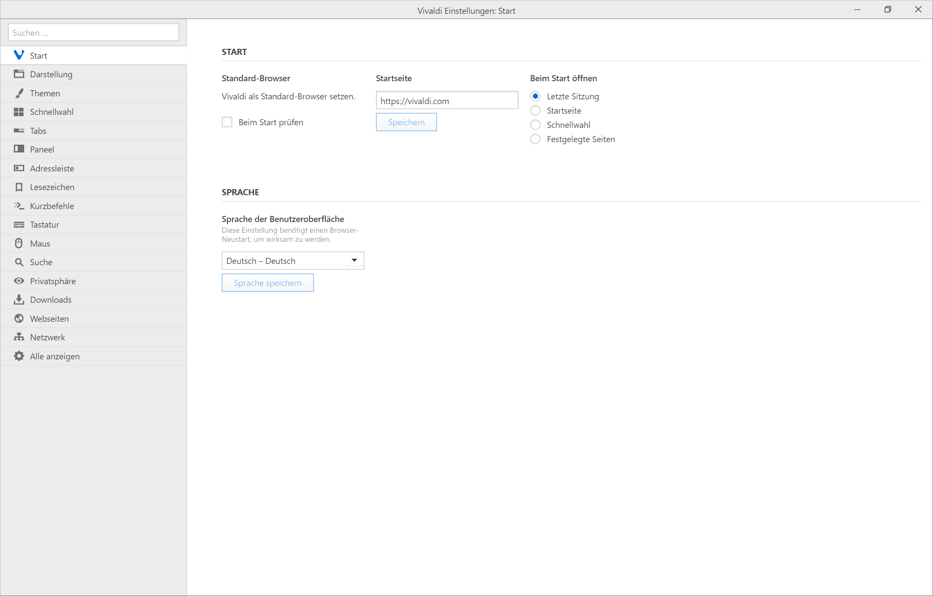Enable the Beim Start prüfen checkbox
This screenshot has height=596, width=933.
227,122
